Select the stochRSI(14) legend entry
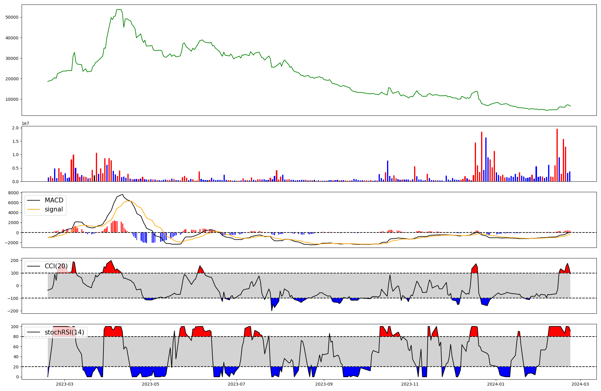 [x=64, y=332]
